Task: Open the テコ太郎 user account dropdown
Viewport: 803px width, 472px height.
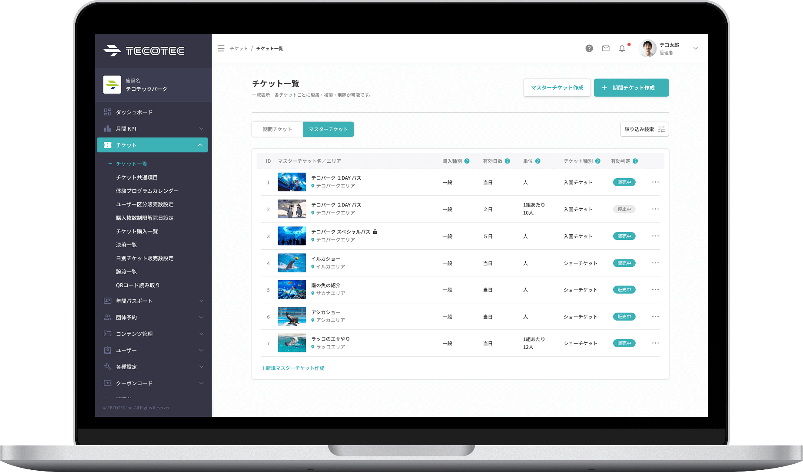Action: click(x=695, y=49)
